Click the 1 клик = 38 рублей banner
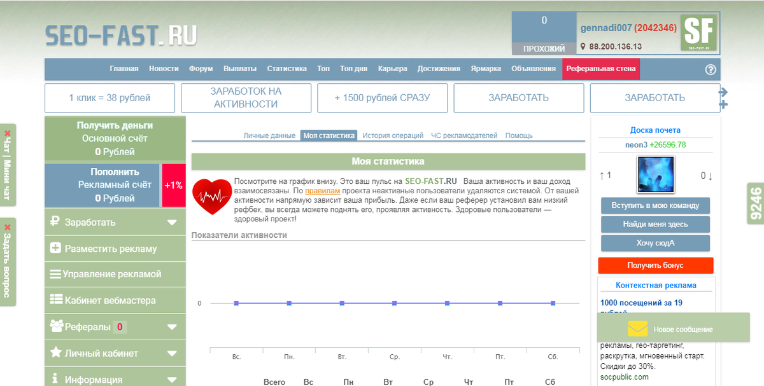The image size is (764, 386). [110, 98]
